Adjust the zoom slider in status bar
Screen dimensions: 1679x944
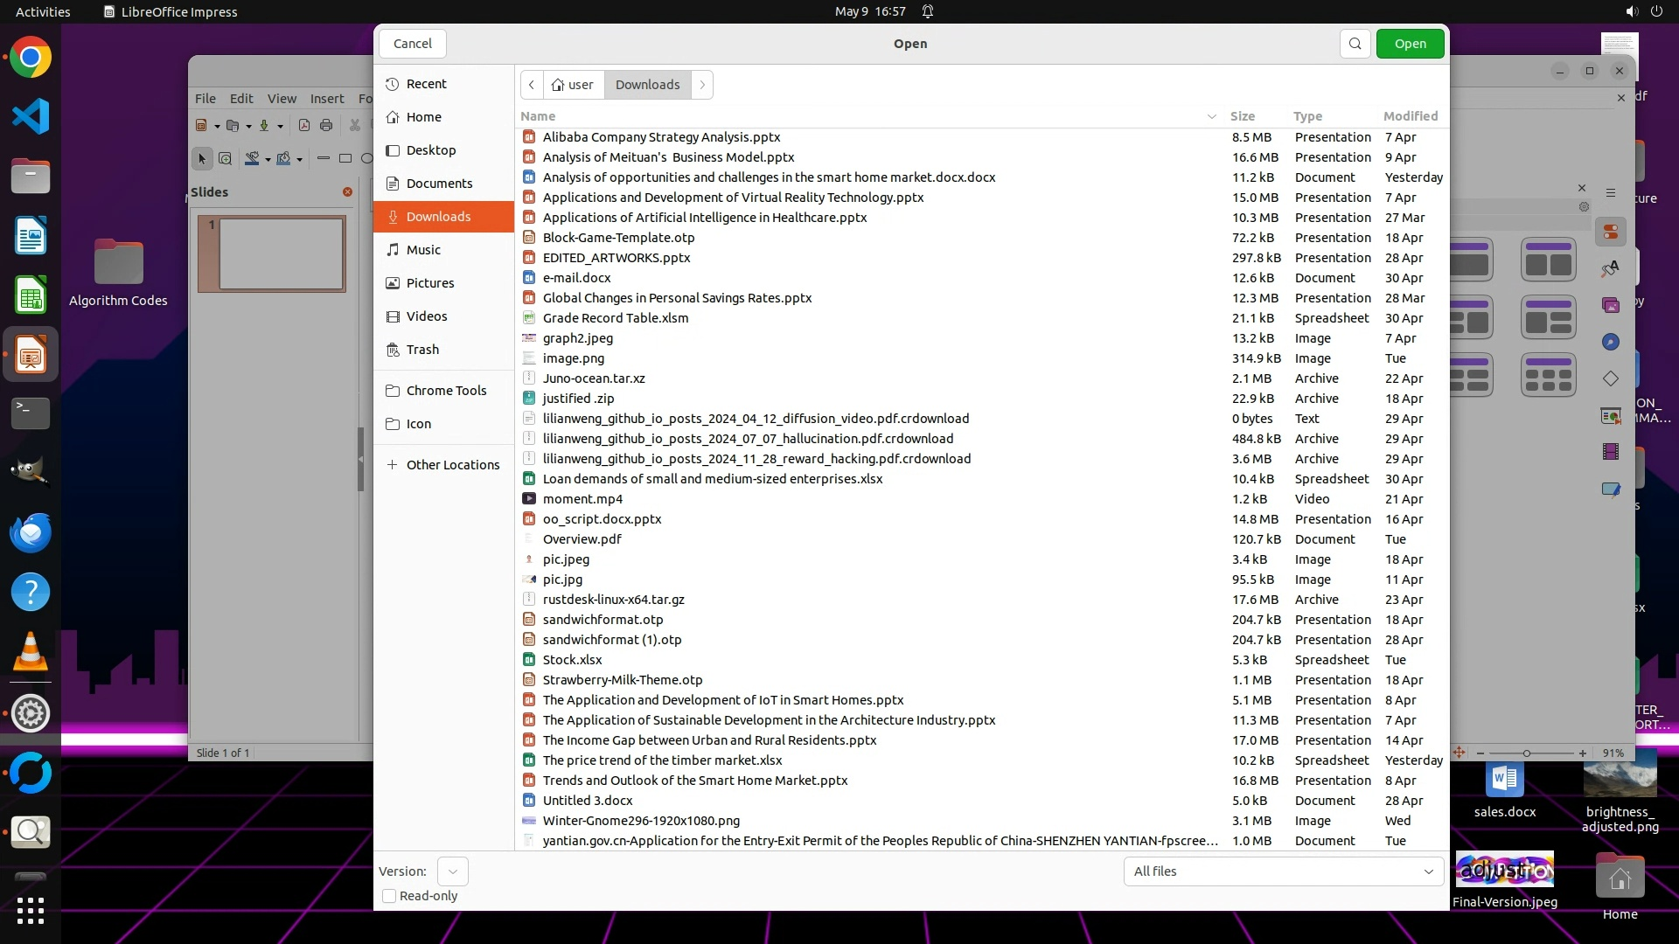[x=1527, y=753]
